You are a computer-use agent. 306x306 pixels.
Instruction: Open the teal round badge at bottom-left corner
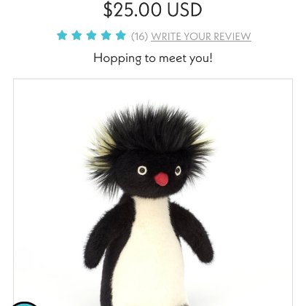(24, 304)
